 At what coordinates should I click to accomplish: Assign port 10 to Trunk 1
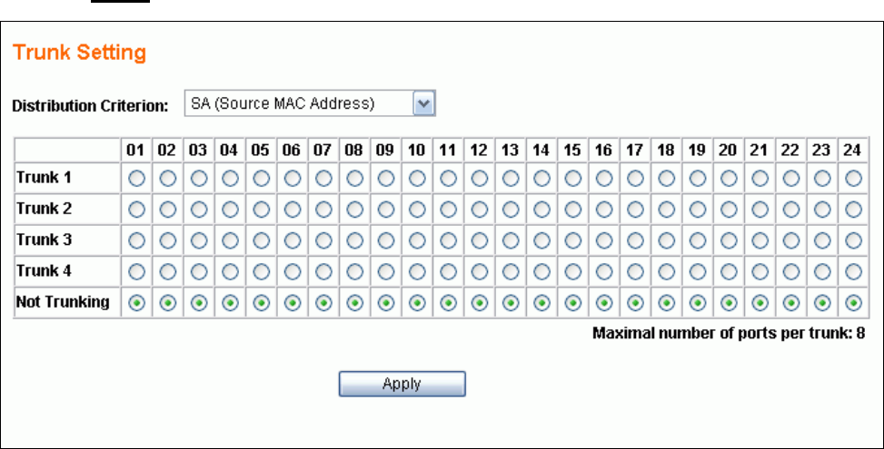click(417, 178)
